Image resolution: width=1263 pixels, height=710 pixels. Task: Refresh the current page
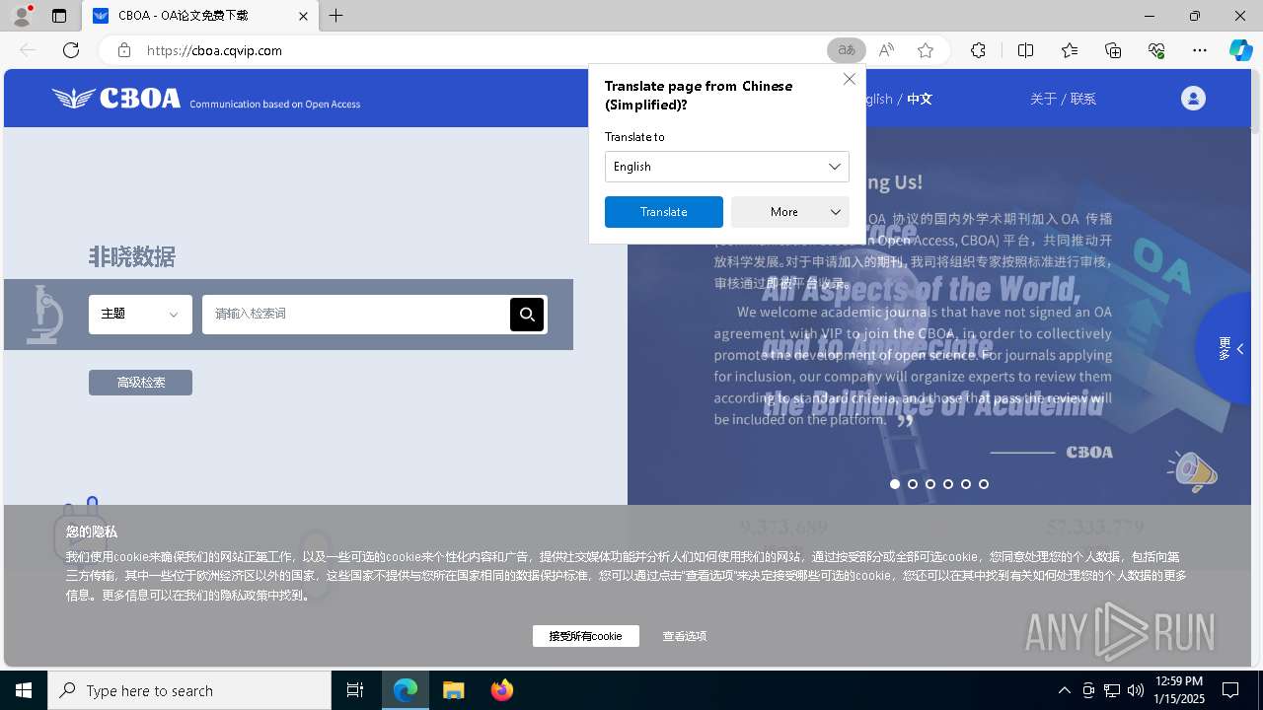coord(71,50)
